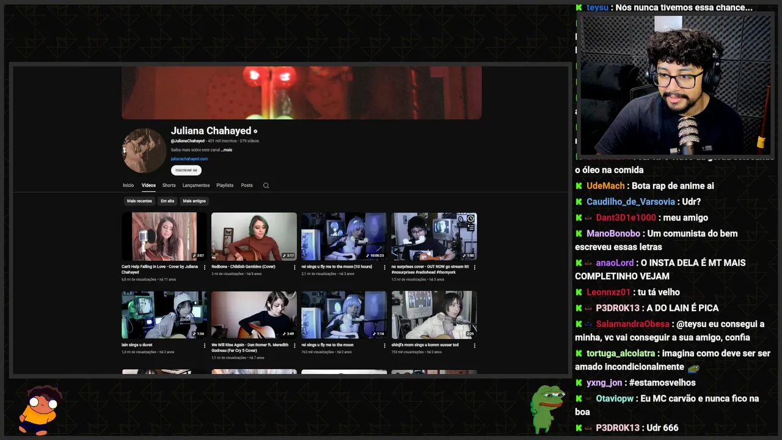Open the Posts tab

tap(247, 185)
